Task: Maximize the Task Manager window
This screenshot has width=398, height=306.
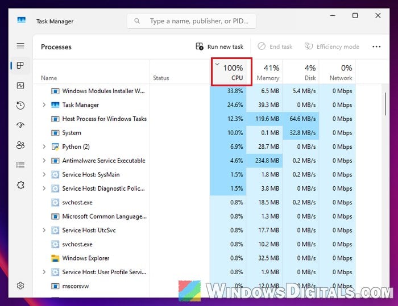Action: [355, 16]
